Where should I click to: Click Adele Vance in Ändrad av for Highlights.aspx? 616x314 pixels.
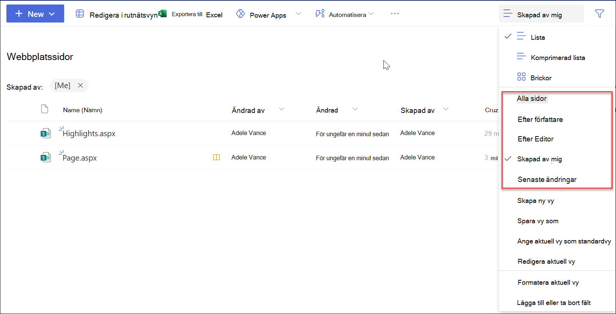coord(249,133)
